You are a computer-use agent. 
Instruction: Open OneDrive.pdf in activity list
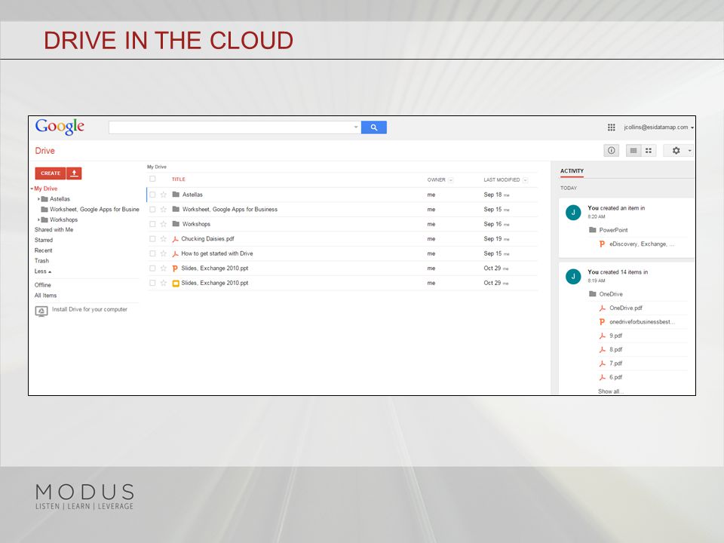(626, 308)
